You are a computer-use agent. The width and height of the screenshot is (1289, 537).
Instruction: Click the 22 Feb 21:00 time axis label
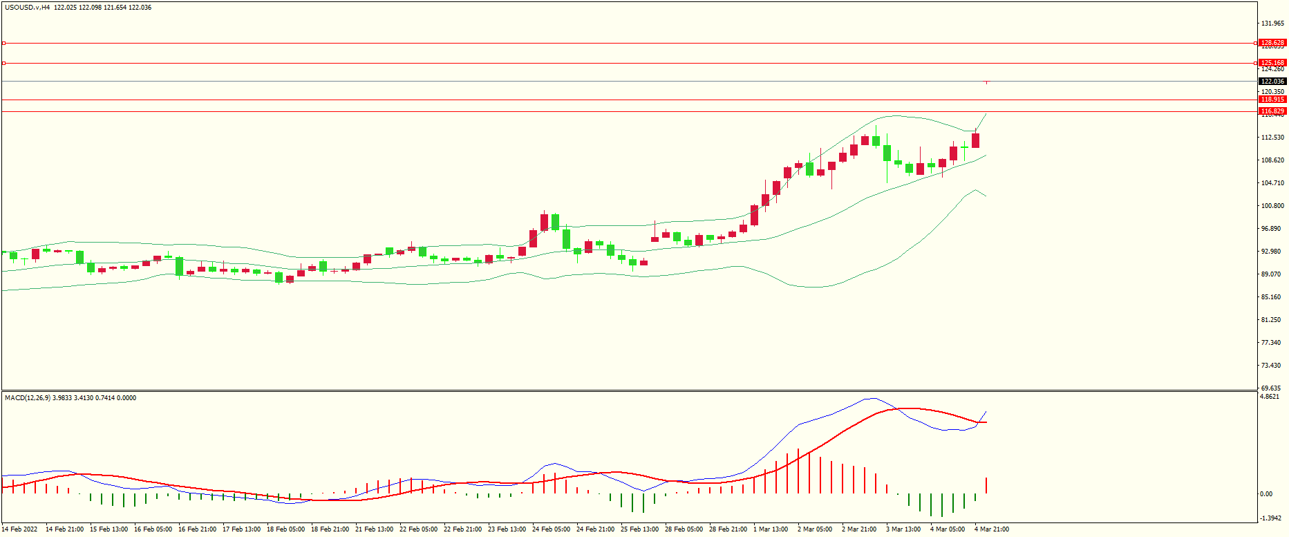(x=462, y=529)
